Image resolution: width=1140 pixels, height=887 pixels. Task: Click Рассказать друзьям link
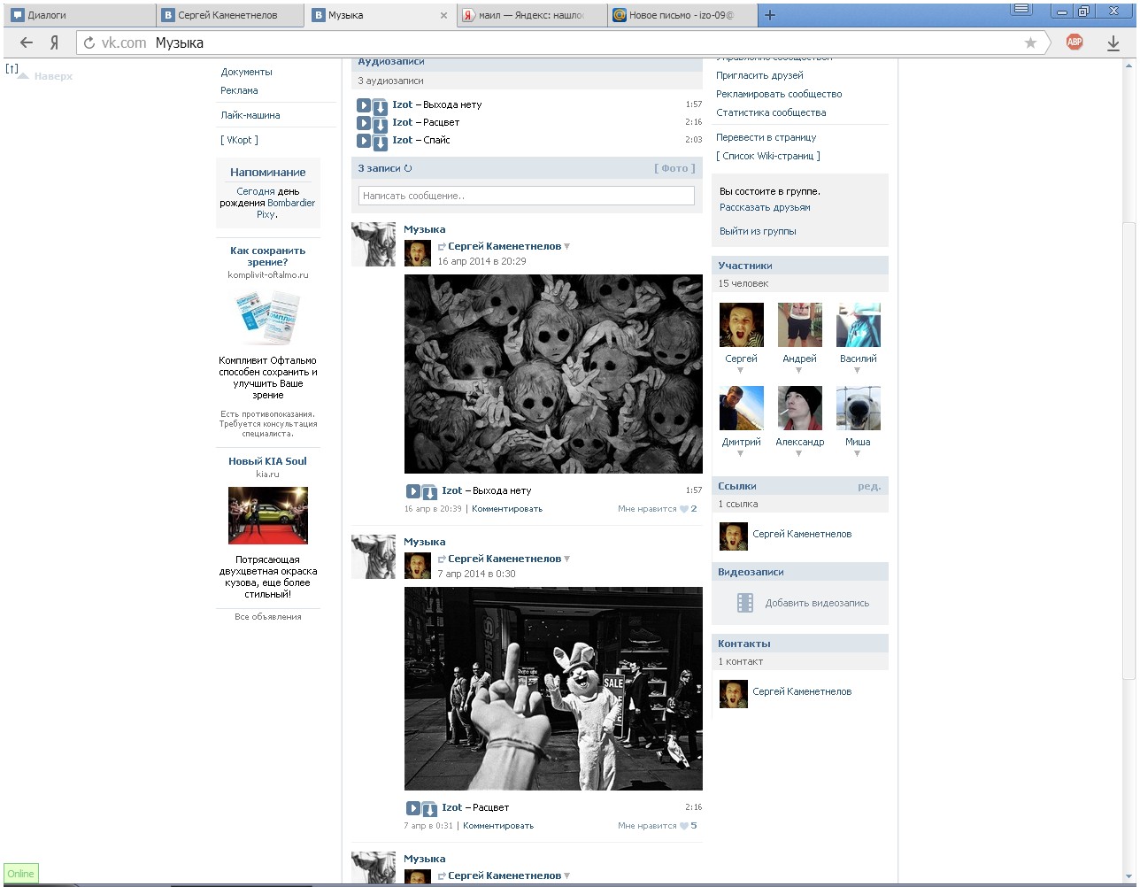coord(765,207)
